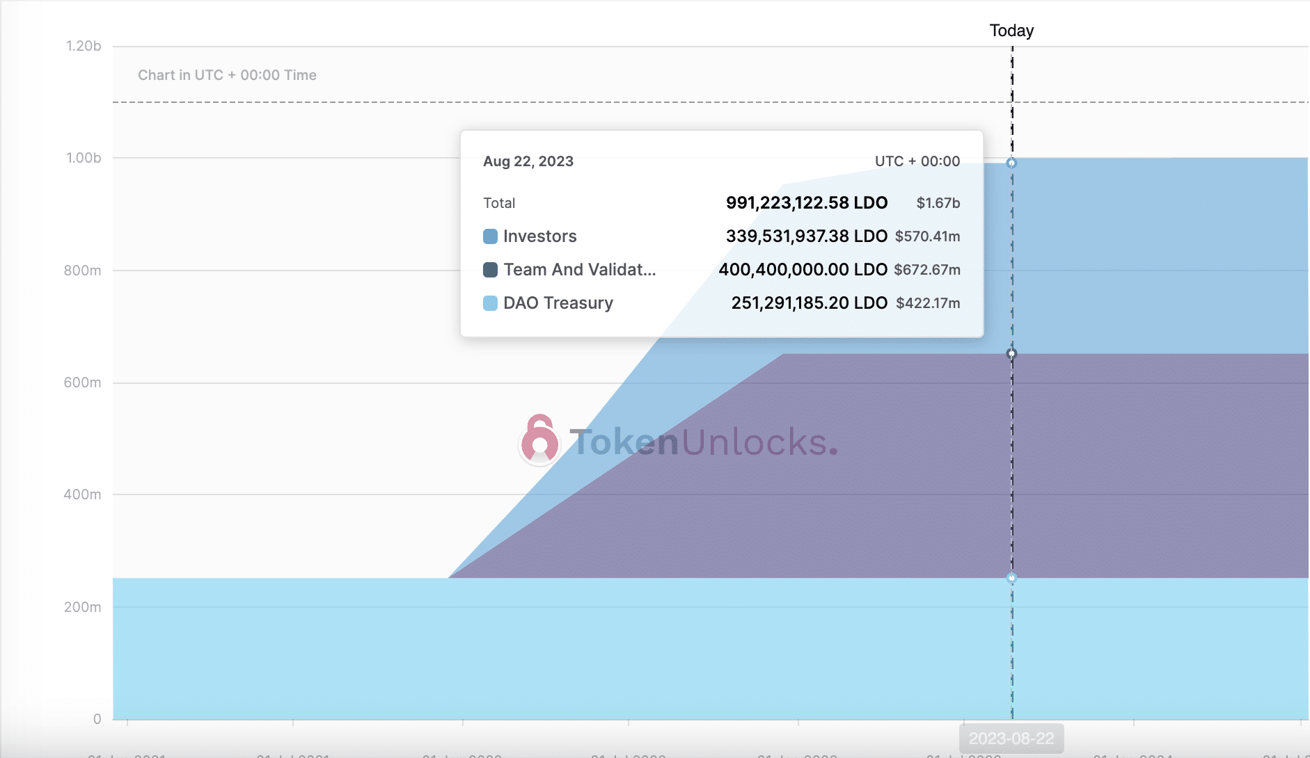Viewport: 1310px width, 758px height.
Task: Click the 800m y-axis label
Action: click(82, 271)
